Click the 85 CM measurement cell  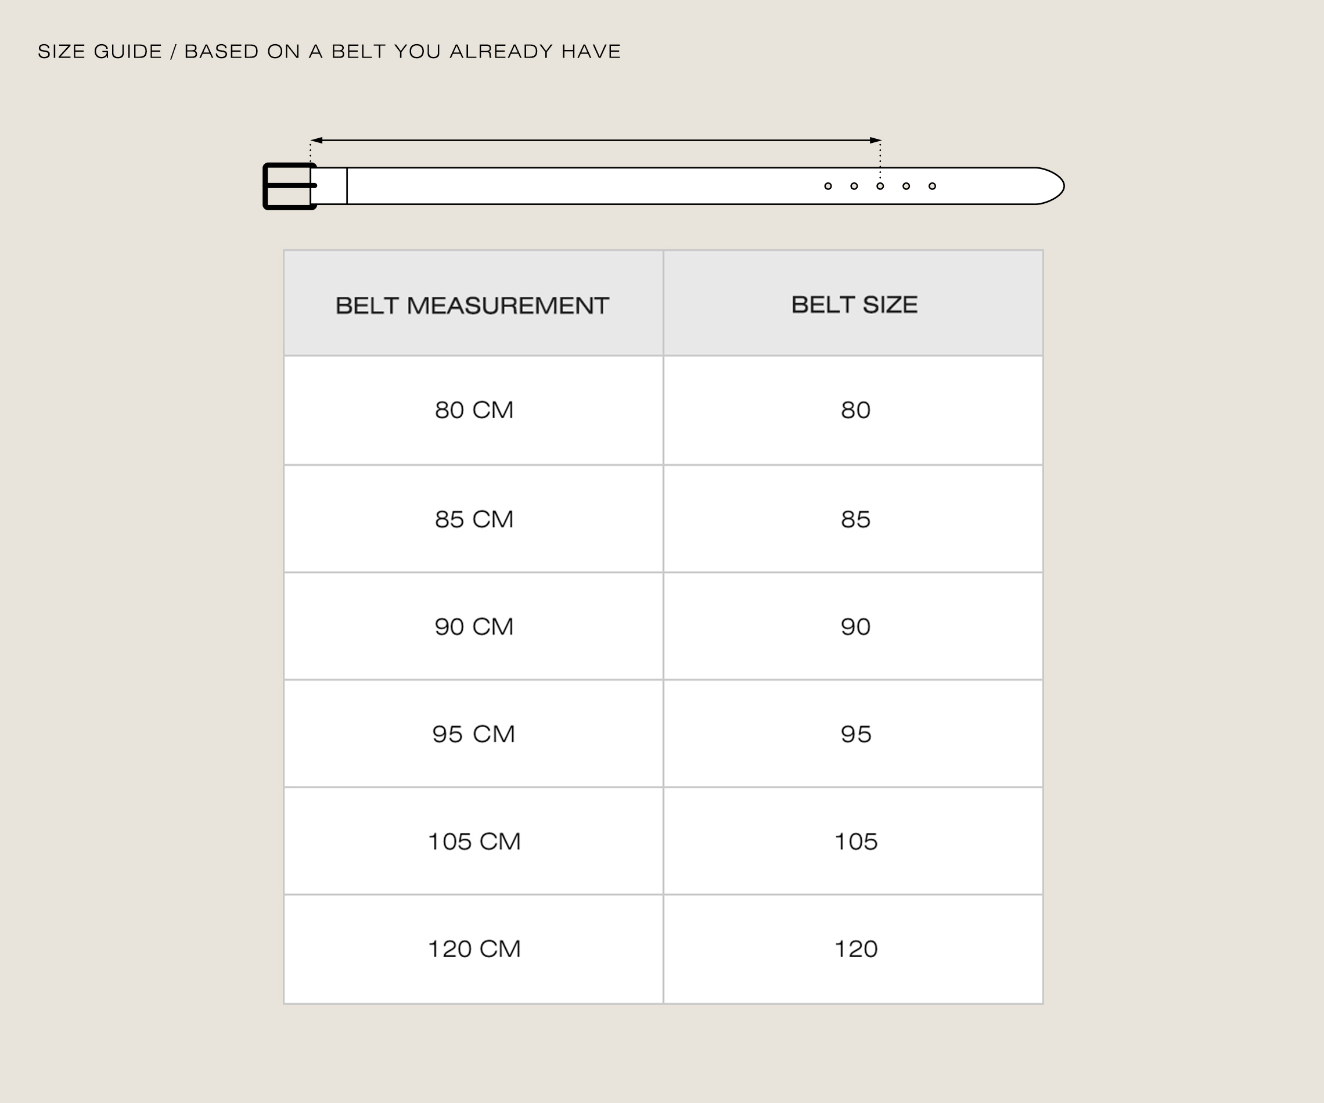point(473,519)
